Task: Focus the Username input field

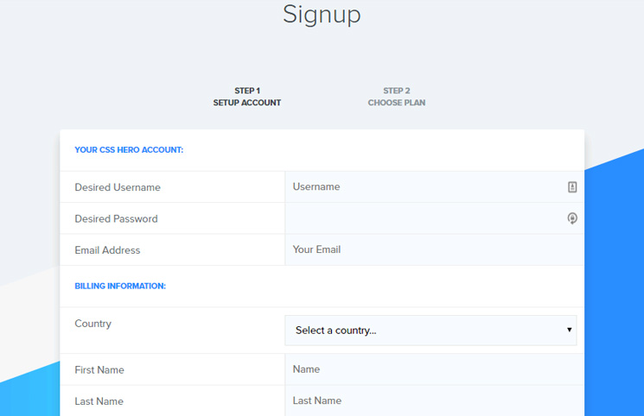Action: click(434, 187)
